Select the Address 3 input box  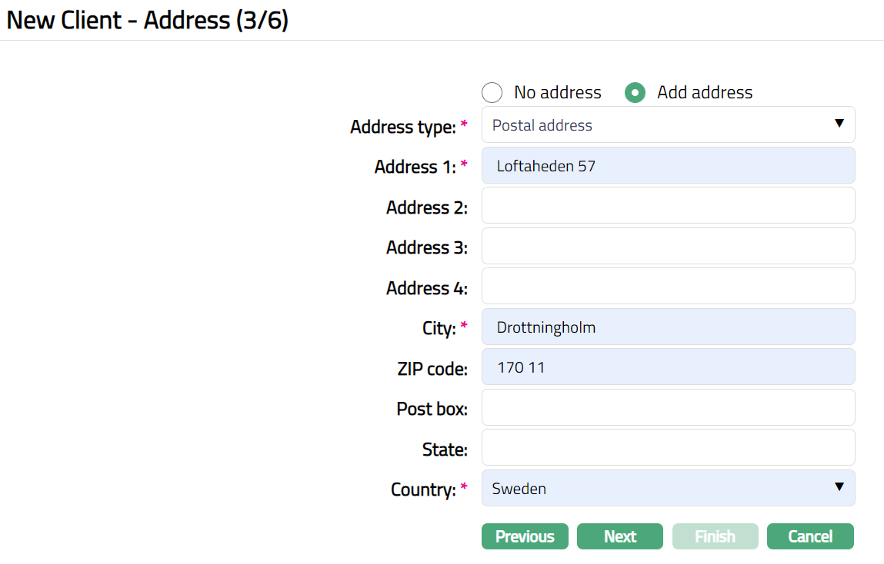click(x=667, y=246)
